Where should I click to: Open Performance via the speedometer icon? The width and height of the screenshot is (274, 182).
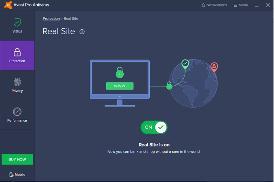[17, 112]
